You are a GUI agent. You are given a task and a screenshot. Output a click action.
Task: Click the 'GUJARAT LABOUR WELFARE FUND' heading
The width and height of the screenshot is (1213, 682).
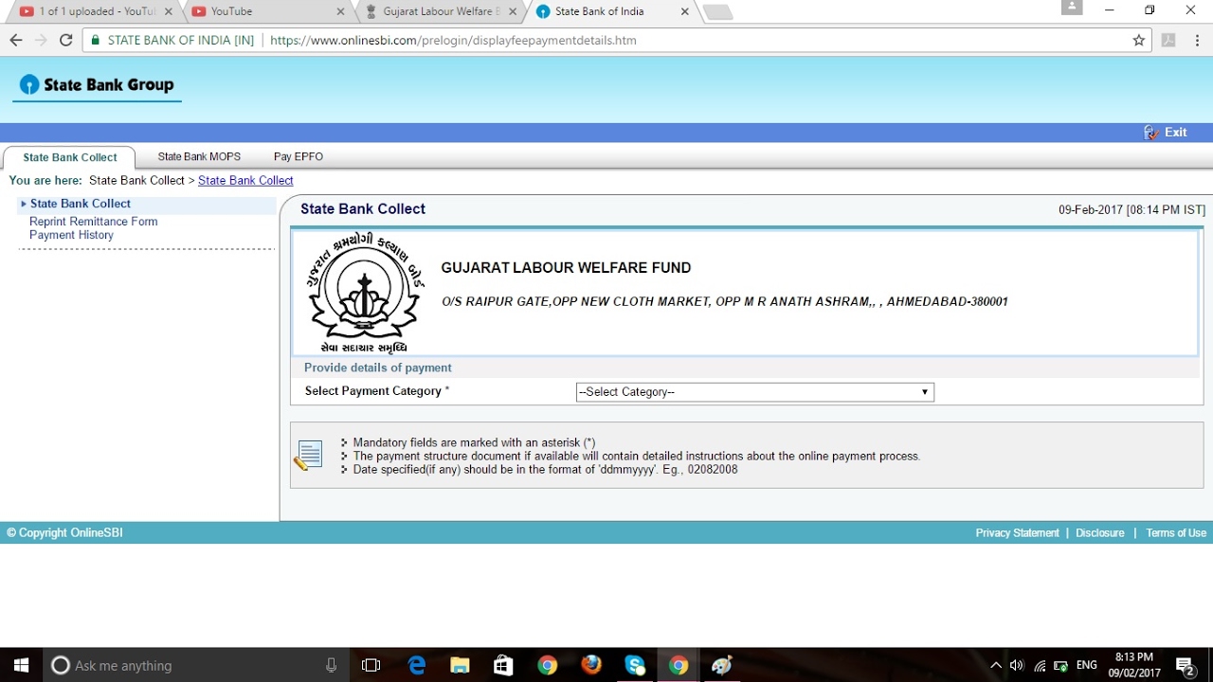point(566,268)
